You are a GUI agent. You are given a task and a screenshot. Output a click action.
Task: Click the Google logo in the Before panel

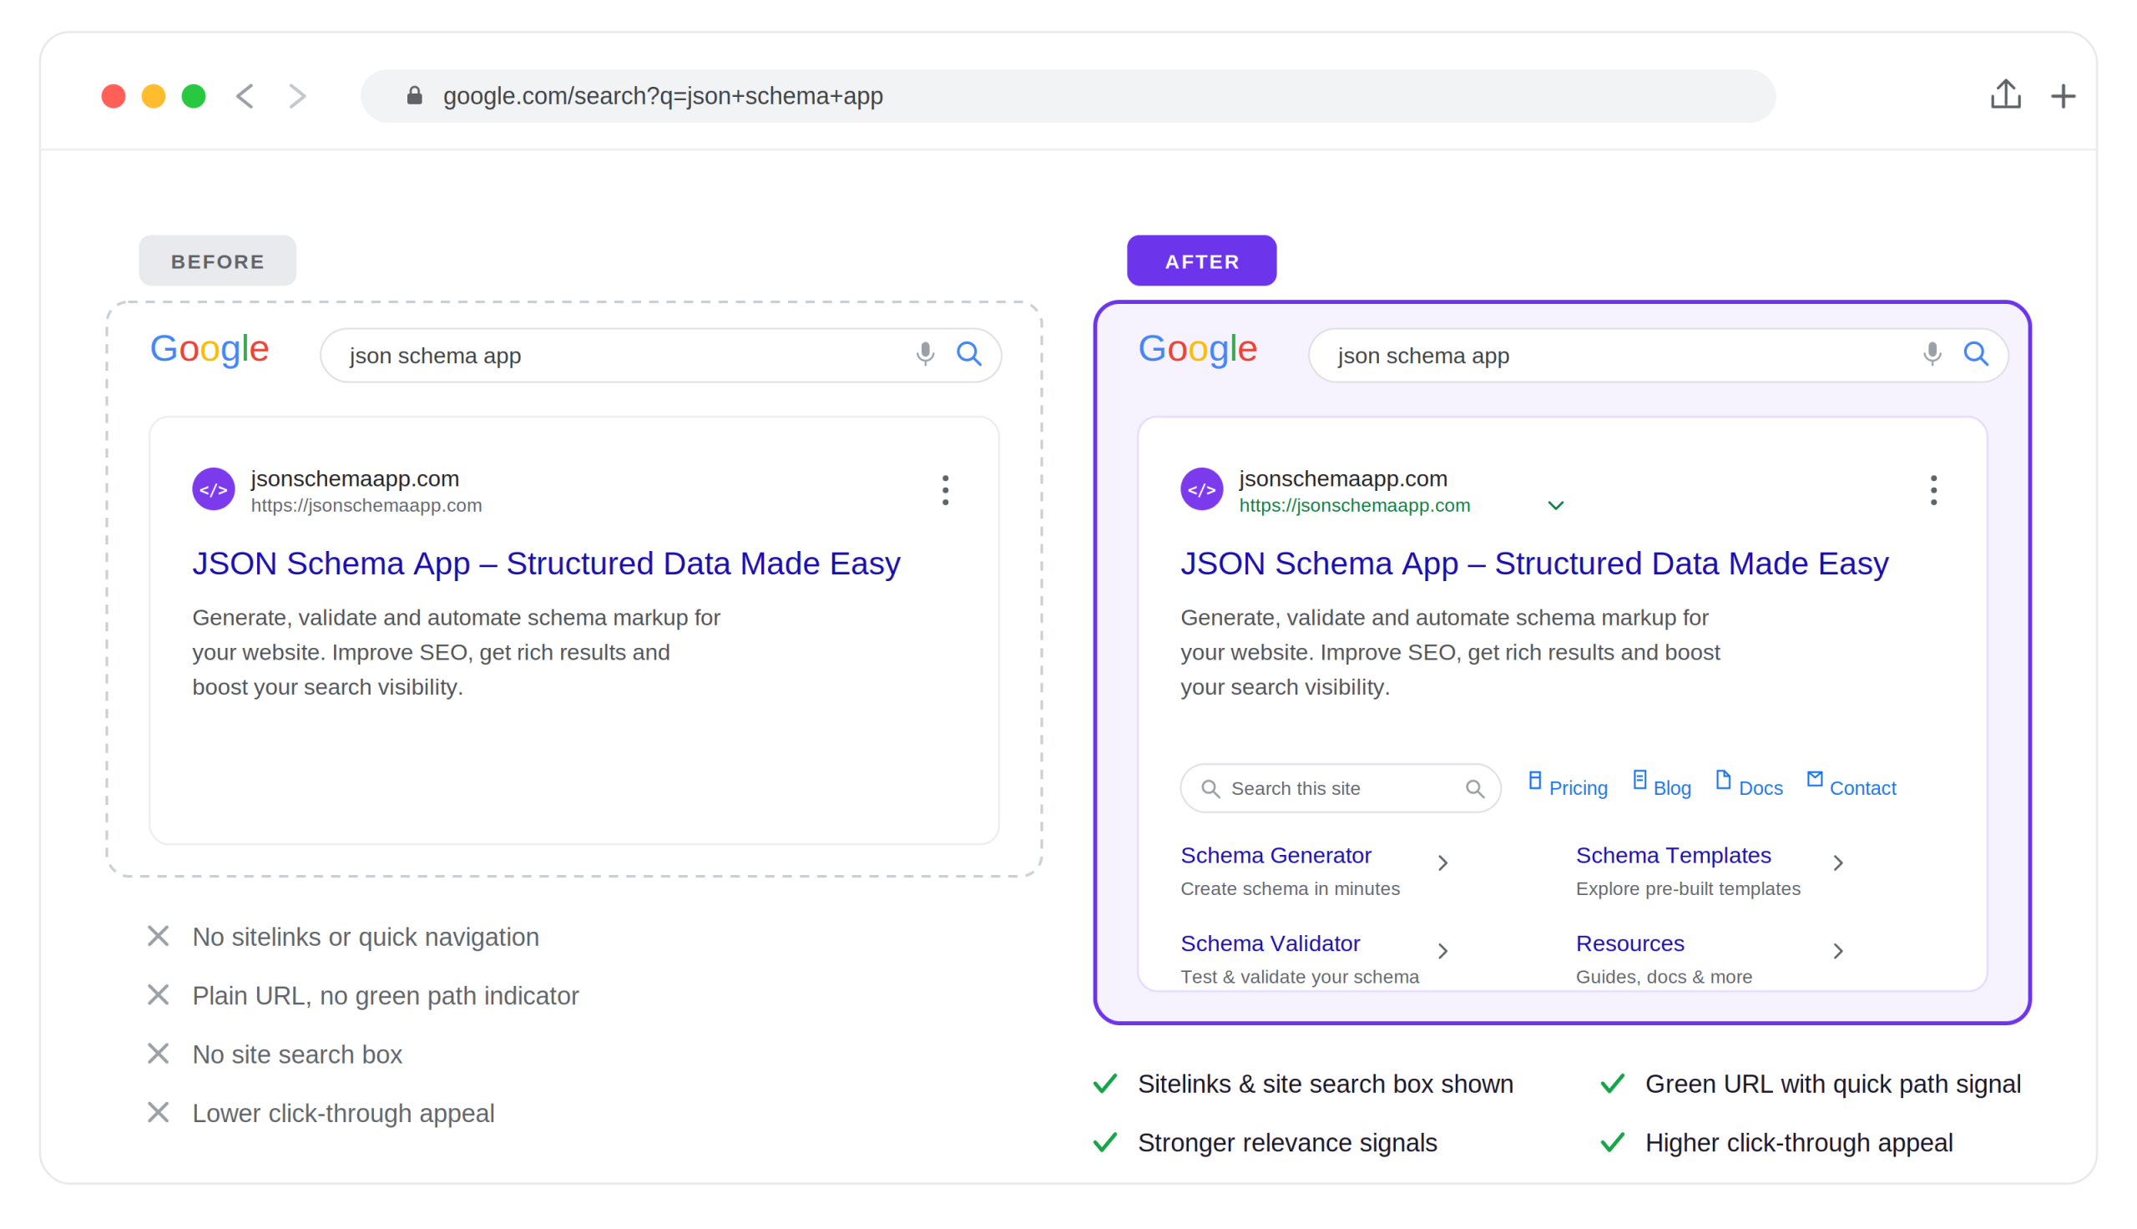210,350
